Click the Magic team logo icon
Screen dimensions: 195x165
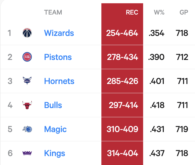(27, 129)
